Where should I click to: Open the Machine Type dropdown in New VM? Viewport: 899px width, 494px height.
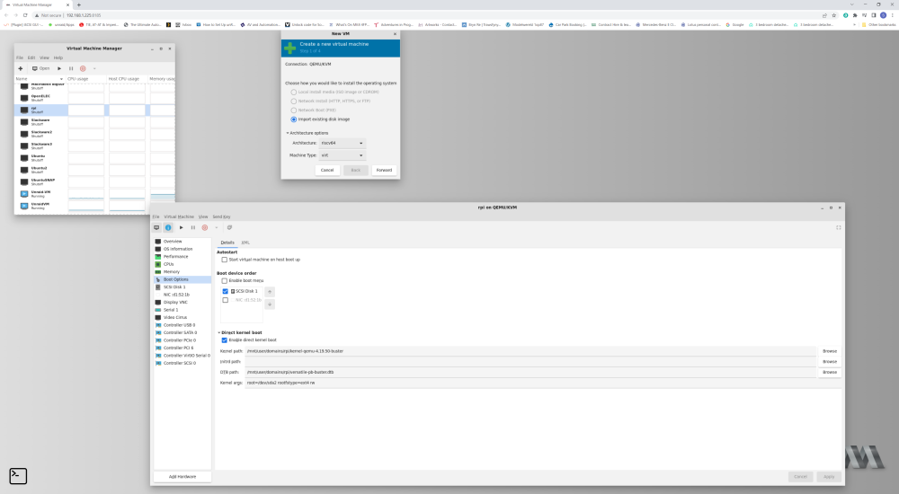(x=342, y=155)
